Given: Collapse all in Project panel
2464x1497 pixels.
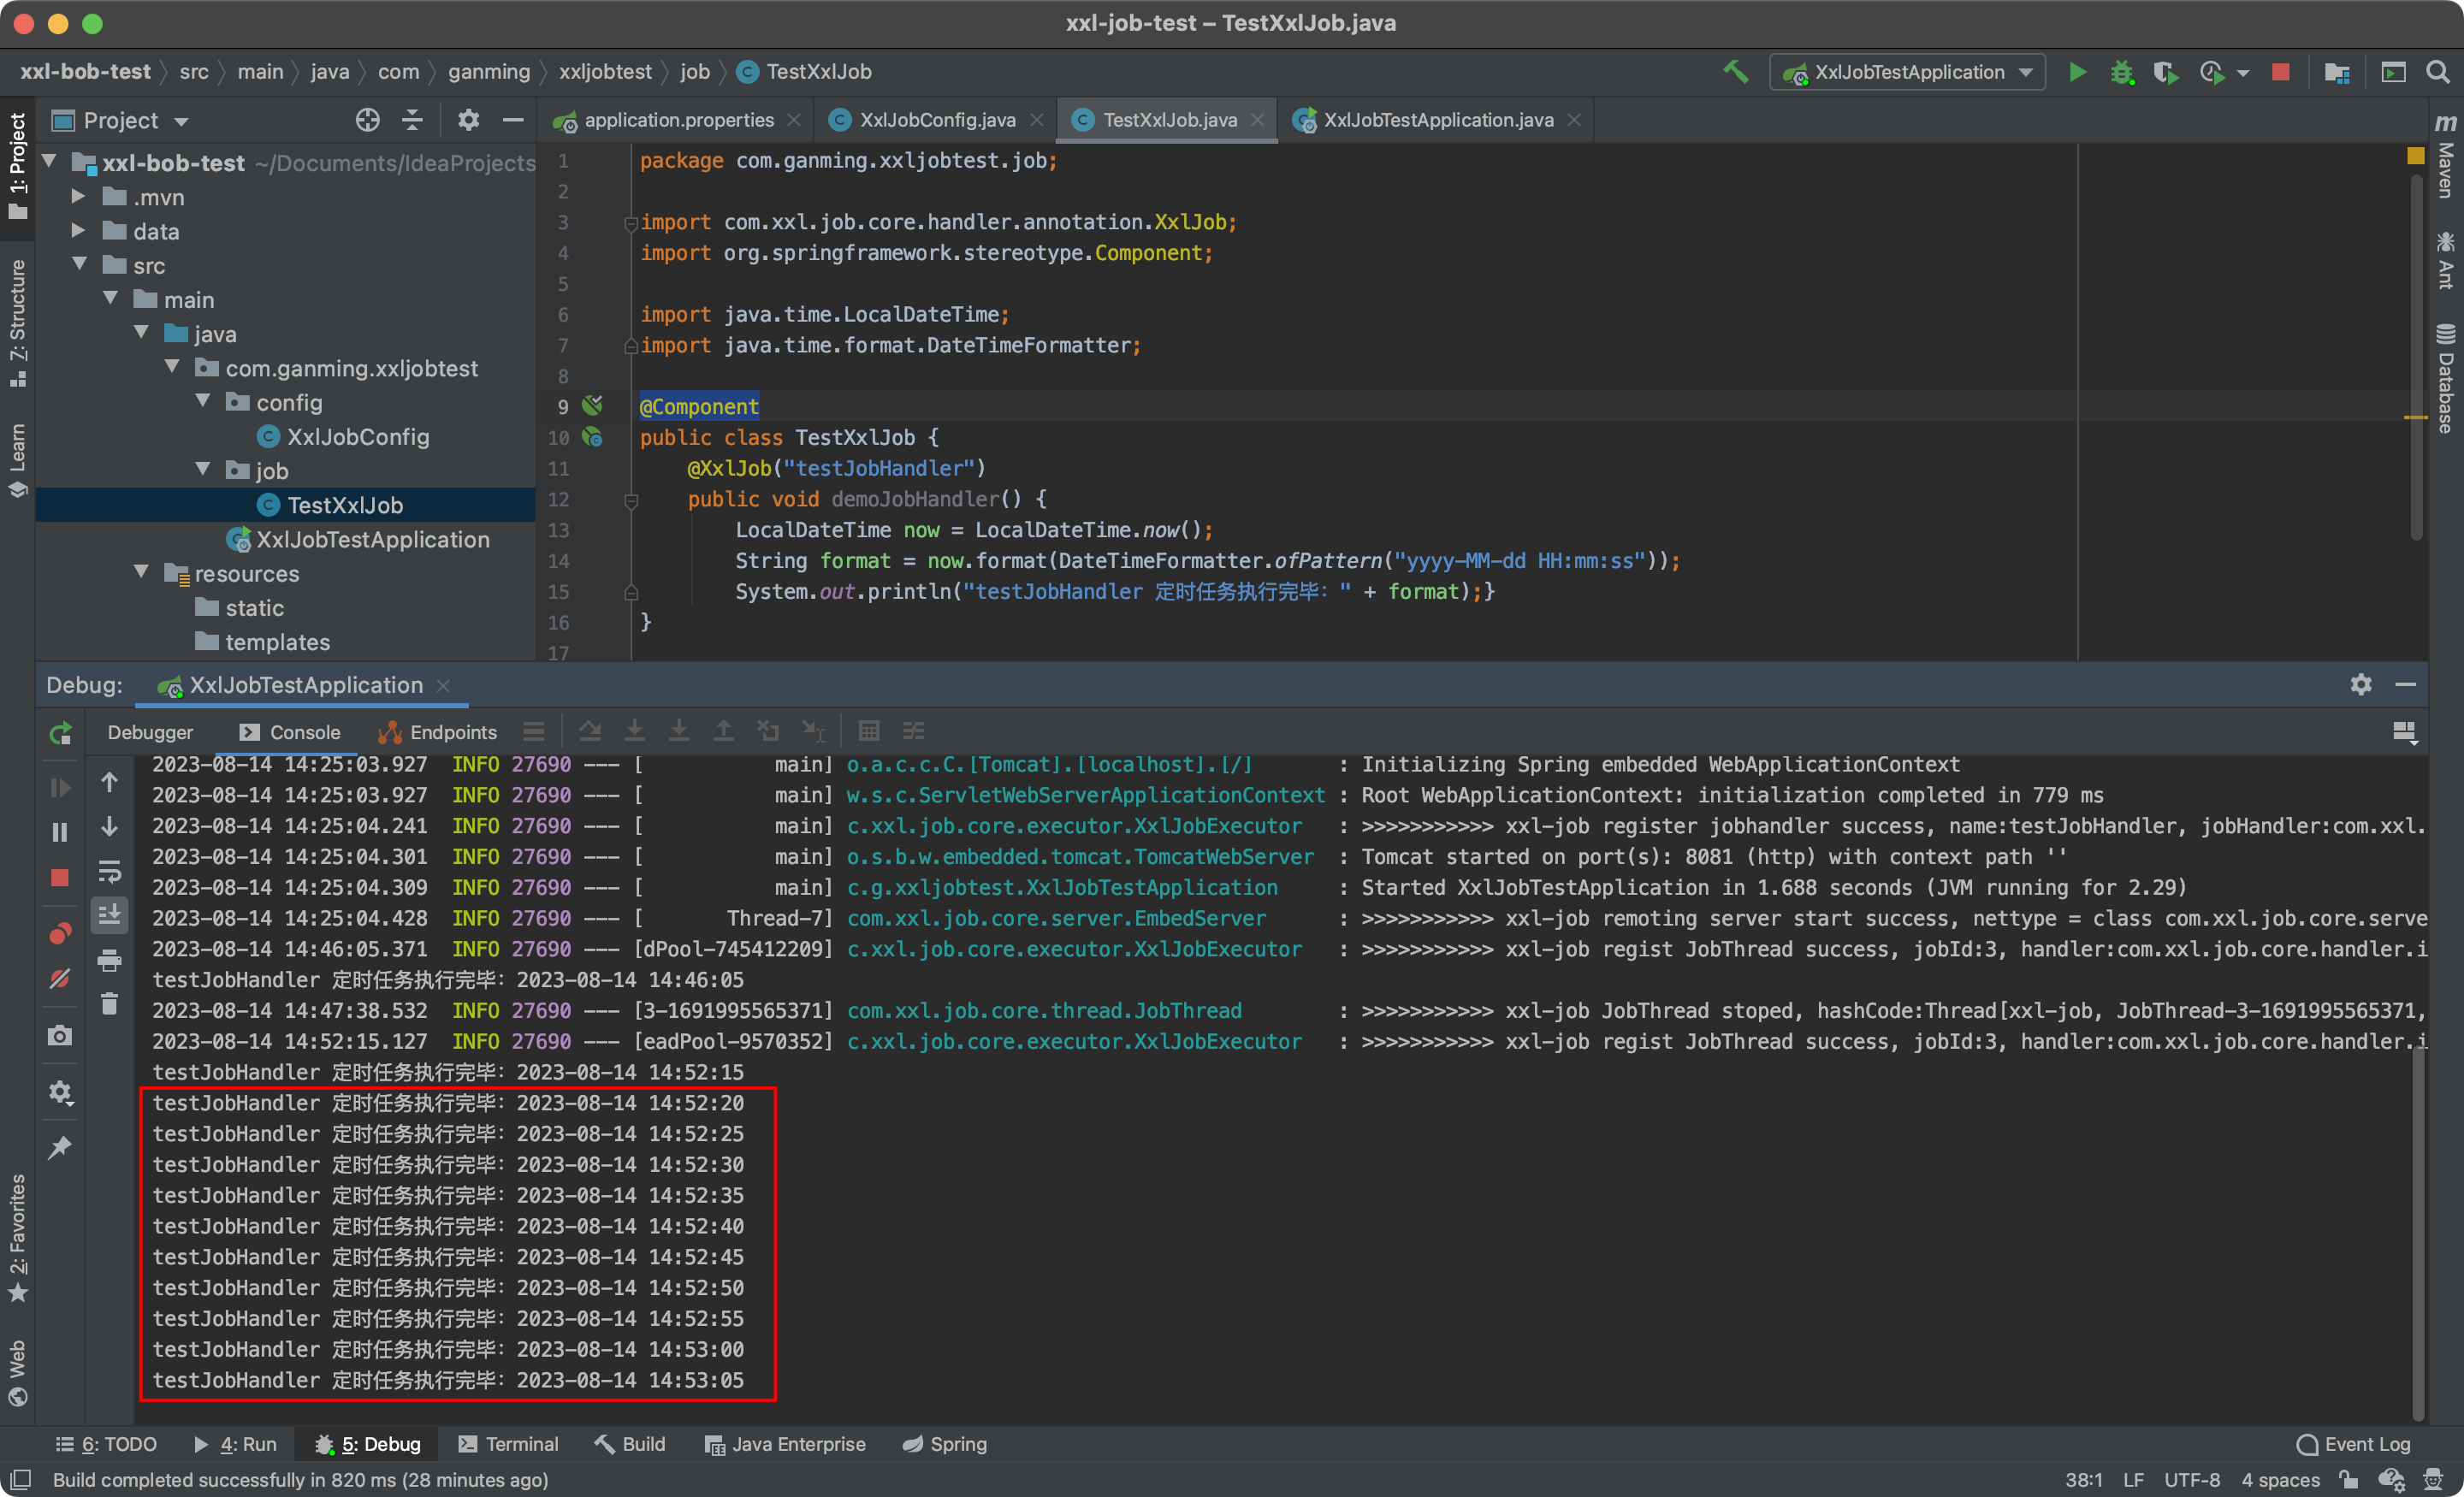Looking at the screenshot, I should tap(412, 120).
